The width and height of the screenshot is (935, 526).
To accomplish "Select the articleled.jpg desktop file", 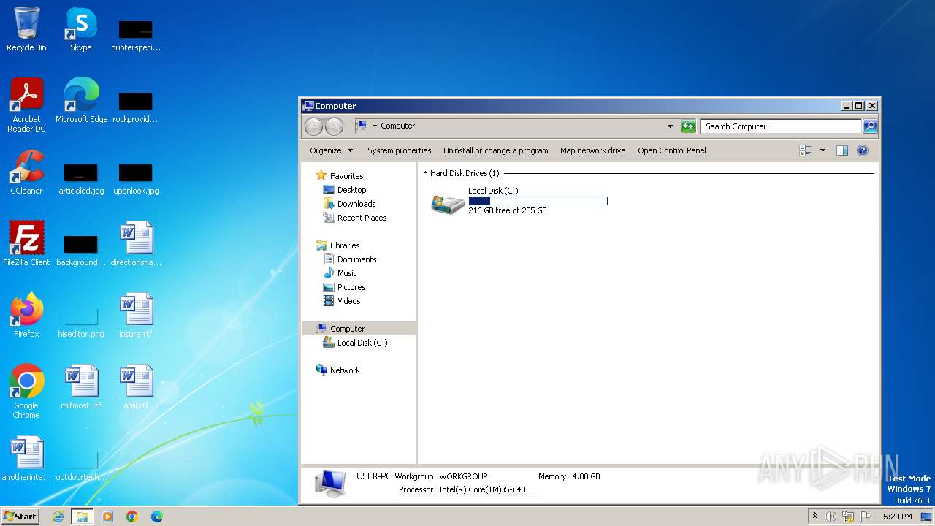I will 81,180.
